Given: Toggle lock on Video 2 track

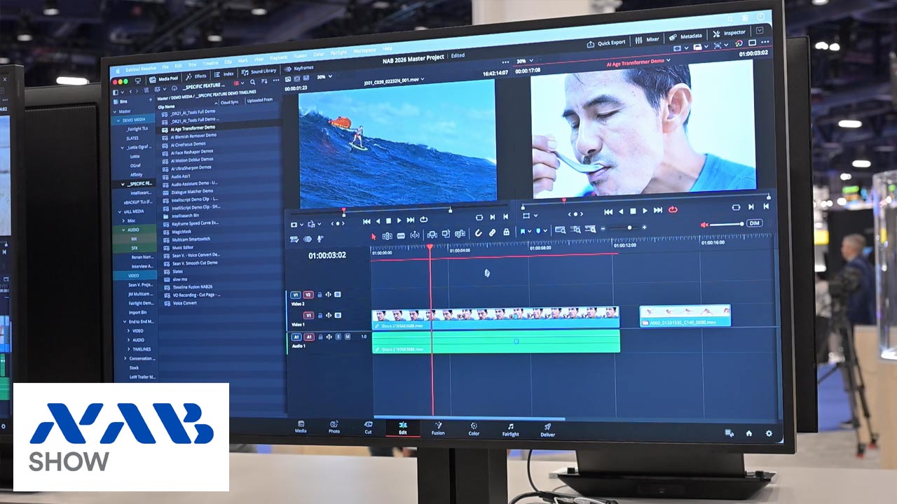Looking at the screenshot, I should 320,295.
